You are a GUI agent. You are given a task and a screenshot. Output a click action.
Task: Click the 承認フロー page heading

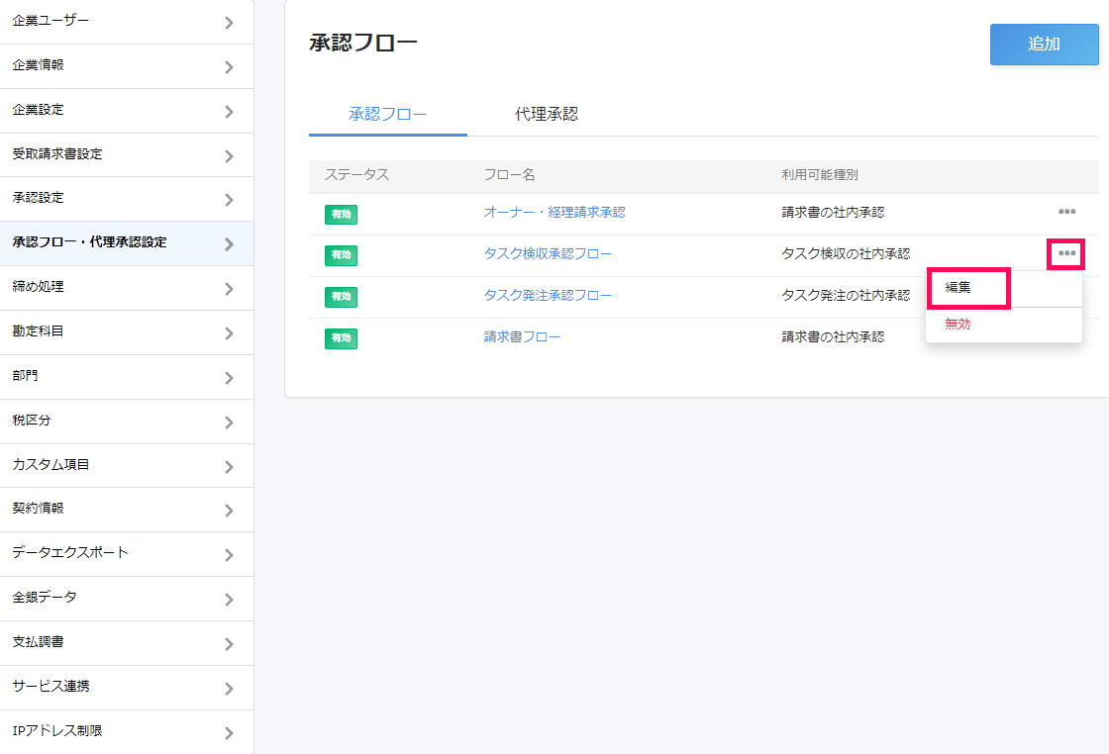(363, 43)
